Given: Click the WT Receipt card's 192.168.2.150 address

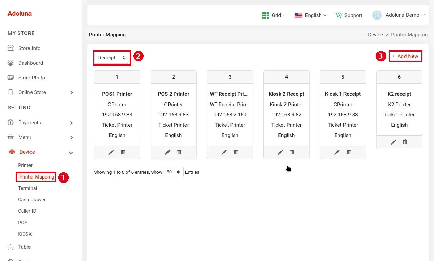Looking at the screenshot, I should [230, 115].
